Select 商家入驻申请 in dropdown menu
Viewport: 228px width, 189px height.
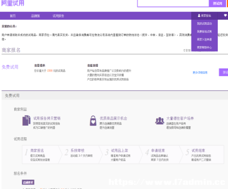pyautogui.click(x=204, y=40)
